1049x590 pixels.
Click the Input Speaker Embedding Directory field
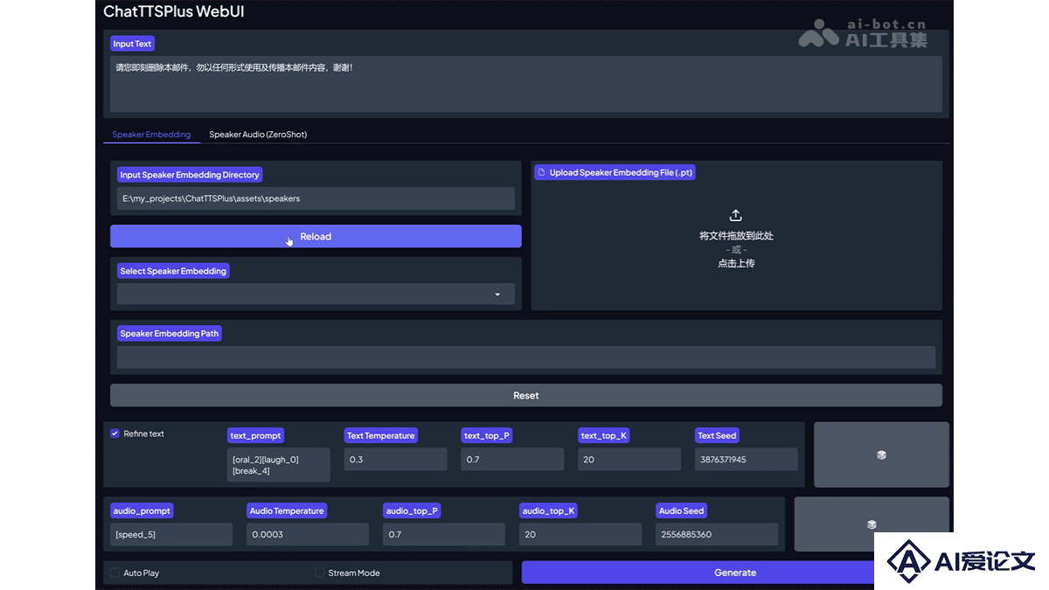(x=316, y=198)
